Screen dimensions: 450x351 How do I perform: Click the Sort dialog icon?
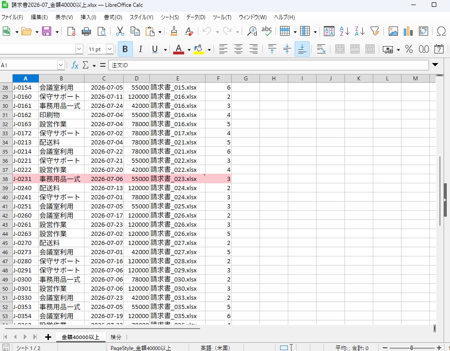tap(329, 31)
